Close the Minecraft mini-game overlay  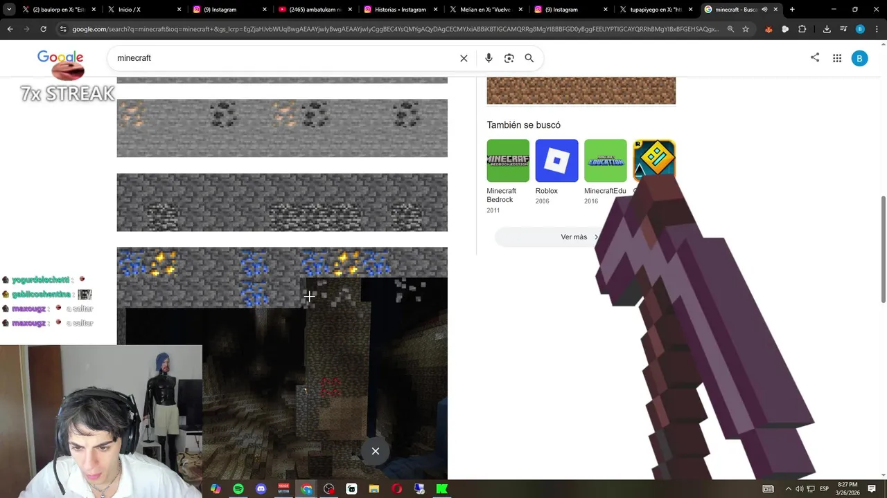coord(376,451)
